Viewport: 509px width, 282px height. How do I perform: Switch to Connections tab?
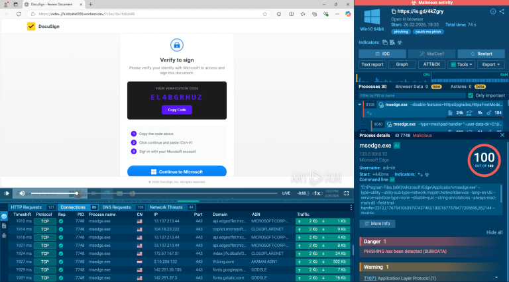coord(79,207)
